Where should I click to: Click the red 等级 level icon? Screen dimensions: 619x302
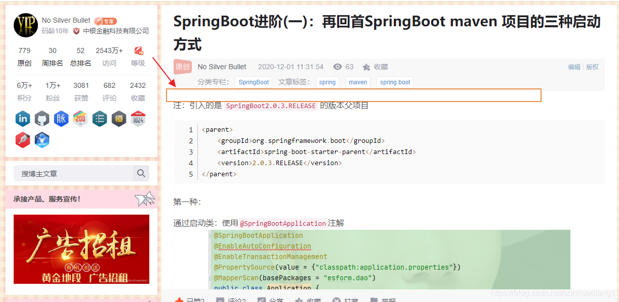coord(138,51)
